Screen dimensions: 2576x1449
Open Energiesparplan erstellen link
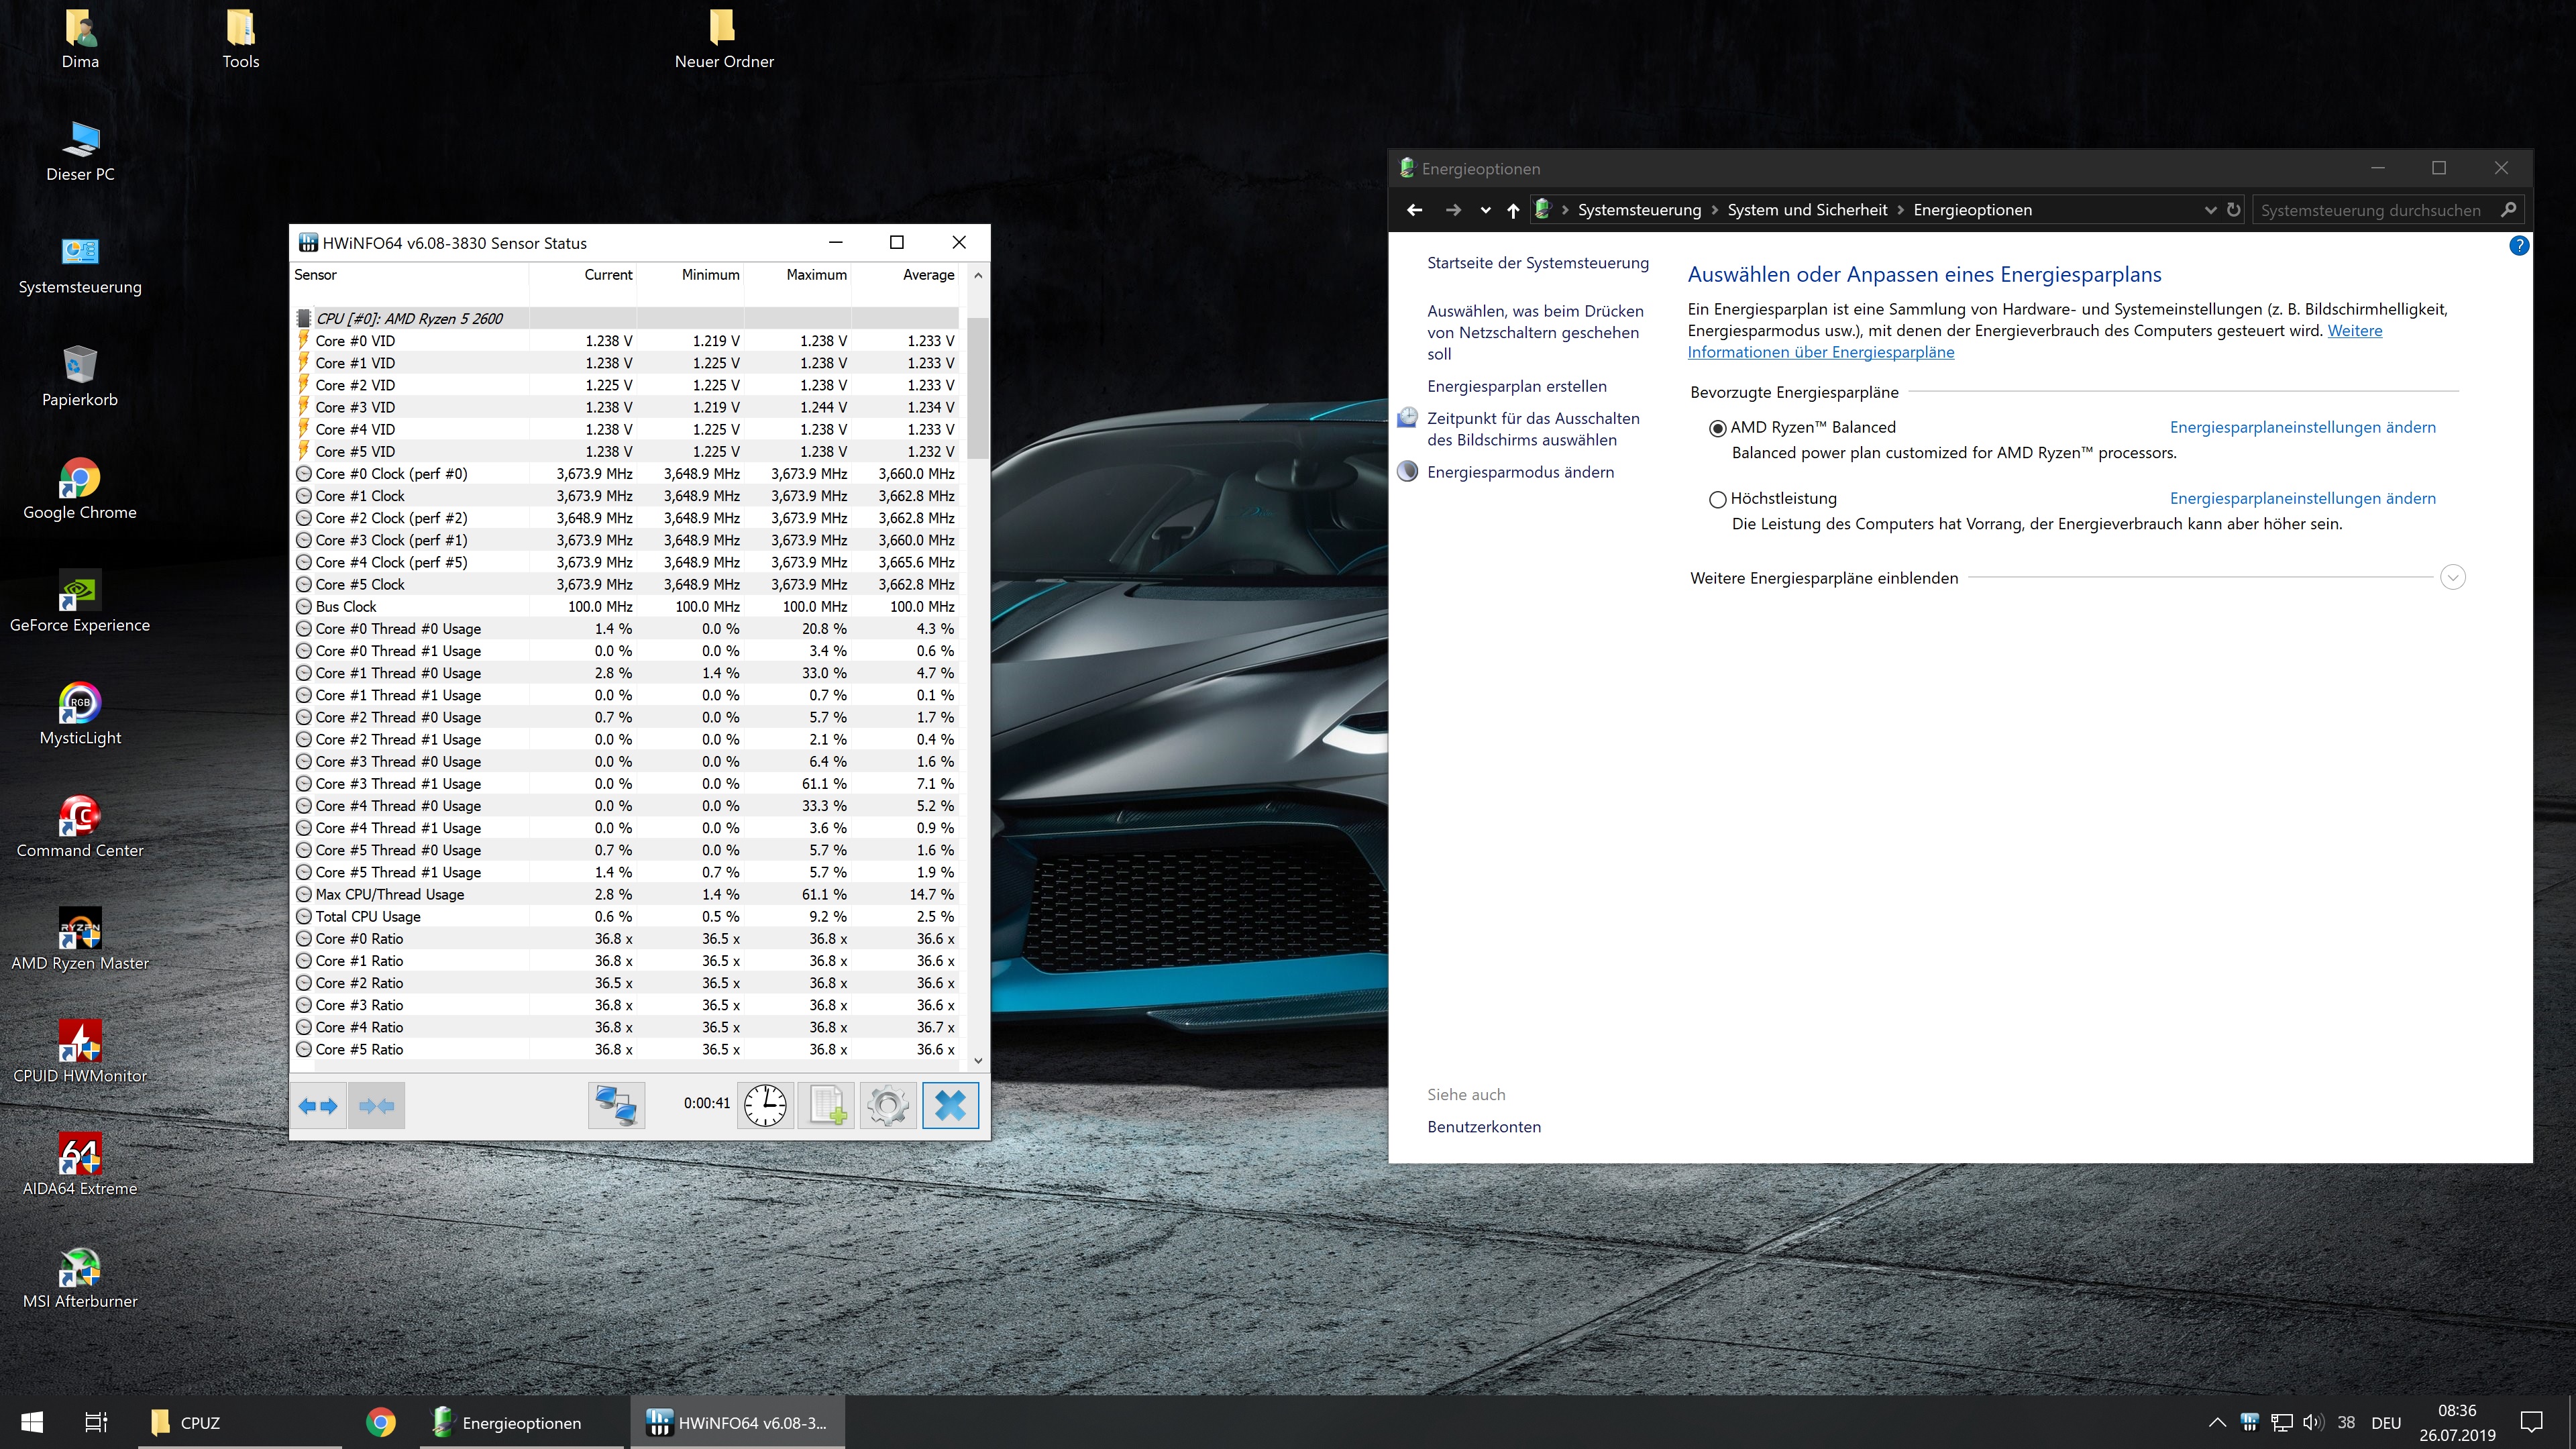coord(1517,386)
